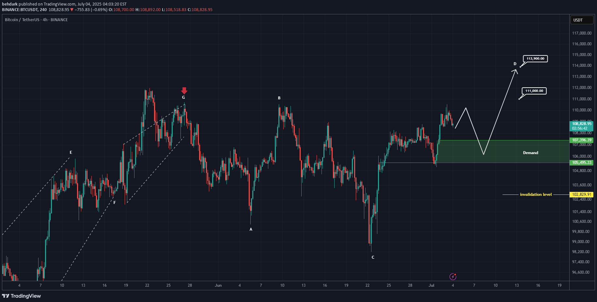
Task: Click the current price 108,828.95 label
Action: click(582, 124)
